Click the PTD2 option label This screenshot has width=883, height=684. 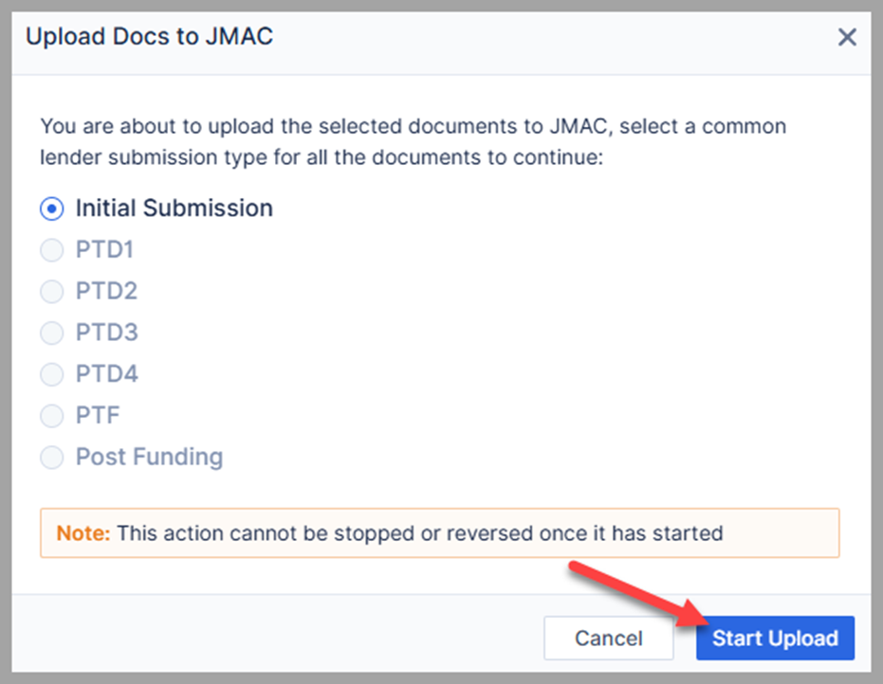click(106, 292)
